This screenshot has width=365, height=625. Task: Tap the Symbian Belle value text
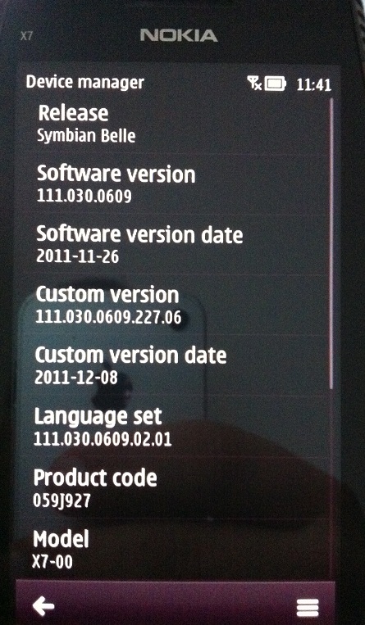click(86, 136)
